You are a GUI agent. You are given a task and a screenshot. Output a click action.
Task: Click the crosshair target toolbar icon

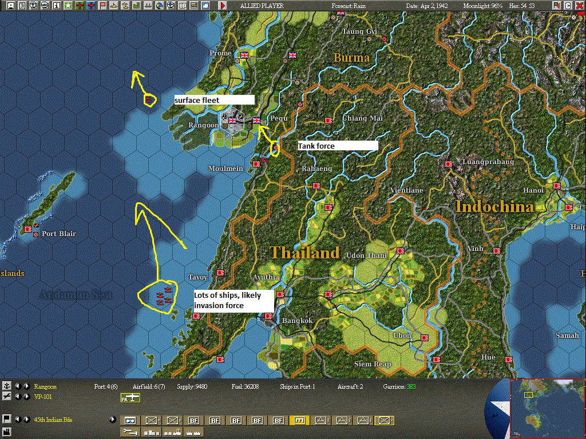pos(171,5)
